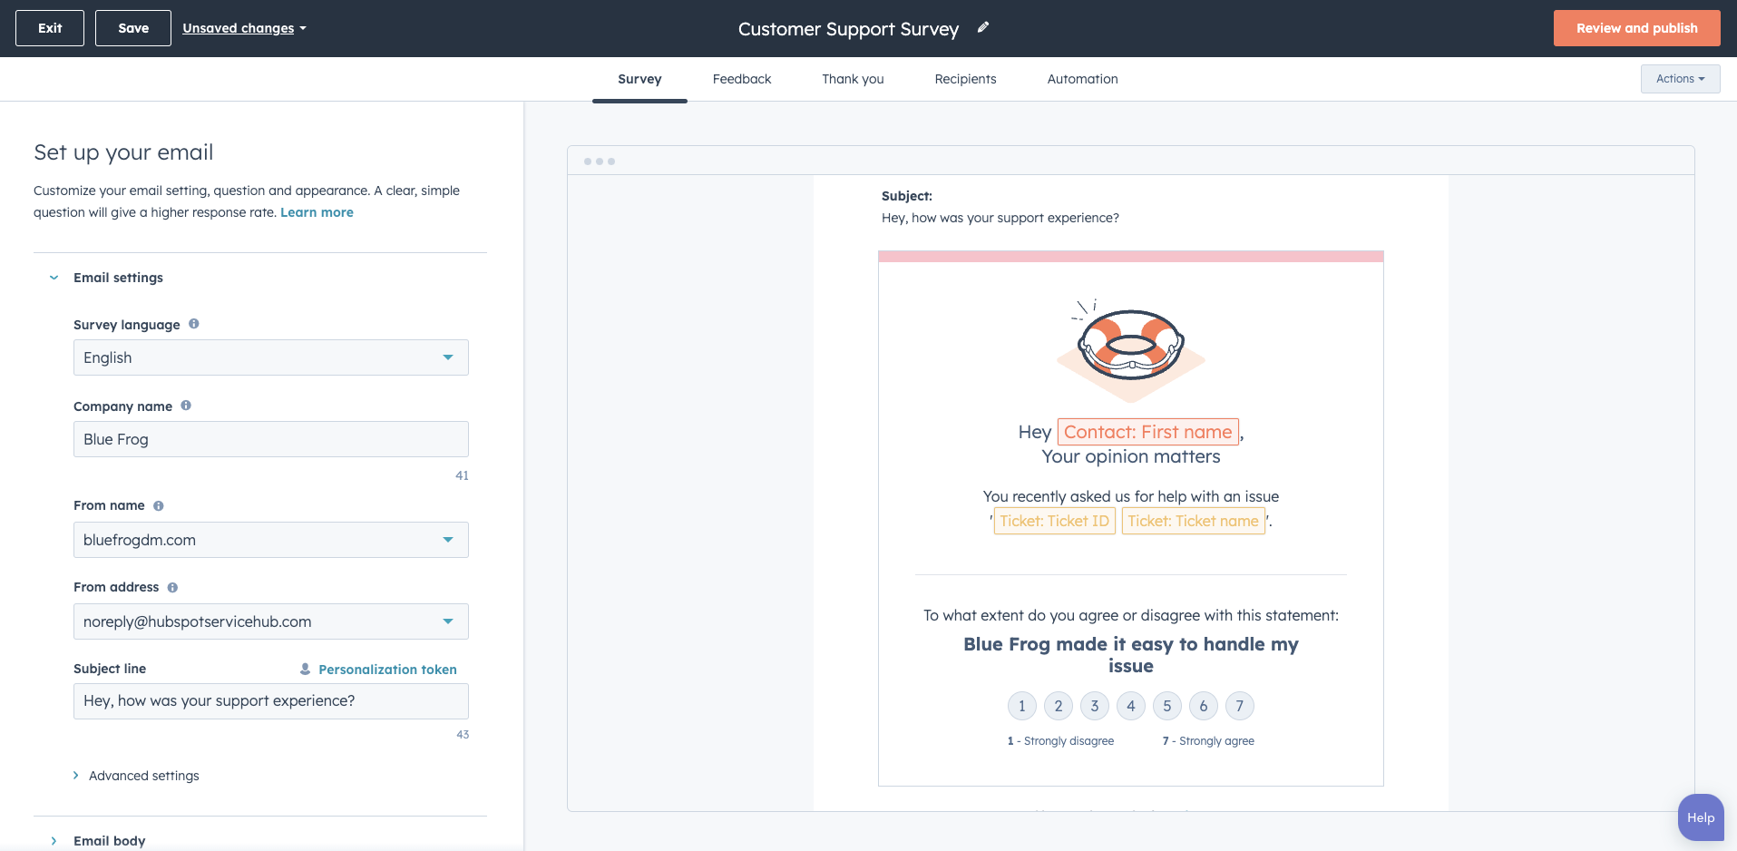Click the info icon next to From name

159,505
